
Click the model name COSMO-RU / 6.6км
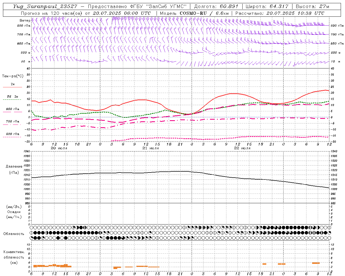[x=204, y=13]
